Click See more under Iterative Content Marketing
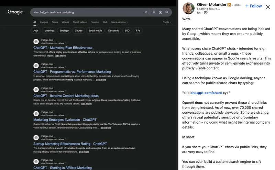The image size is (275, 170). click(x=86, y=104)
